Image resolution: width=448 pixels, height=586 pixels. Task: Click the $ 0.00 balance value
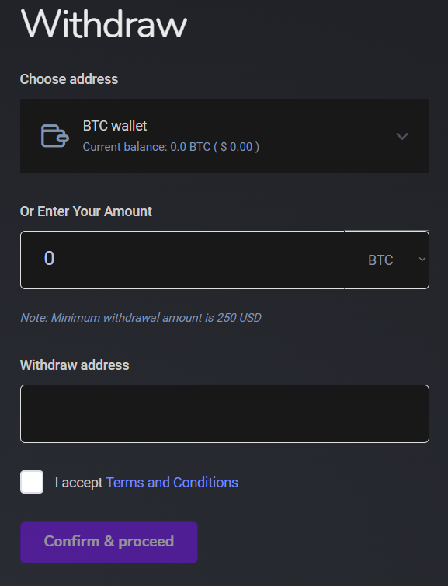click(236, 147)
